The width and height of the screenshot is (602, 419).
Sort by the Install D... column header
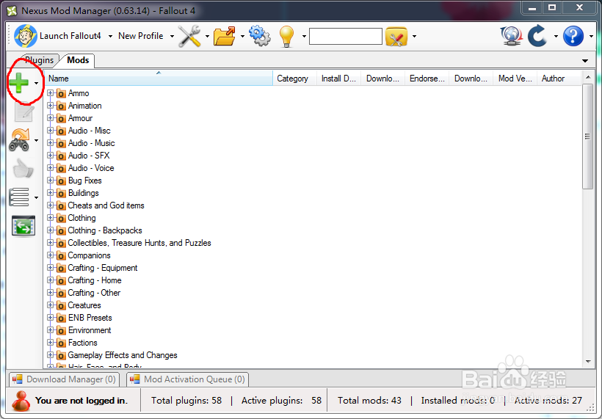338,79
